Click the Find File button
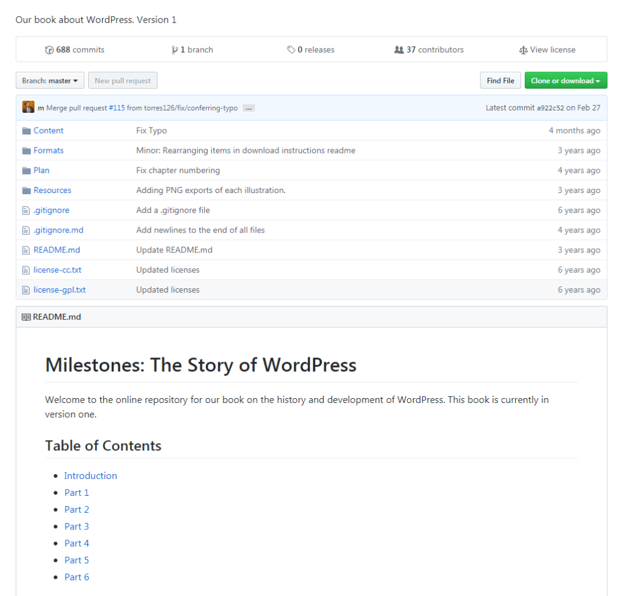The height and width of the screenshot is (596, 622). click(500, 80)
